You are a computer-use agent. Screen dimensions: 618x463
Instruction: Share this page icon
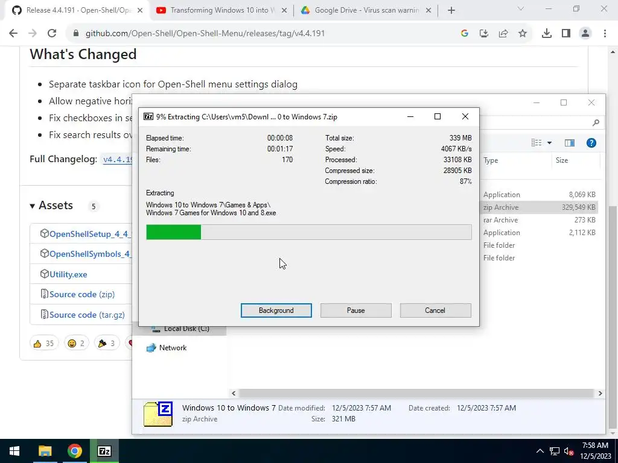[503, 34]
